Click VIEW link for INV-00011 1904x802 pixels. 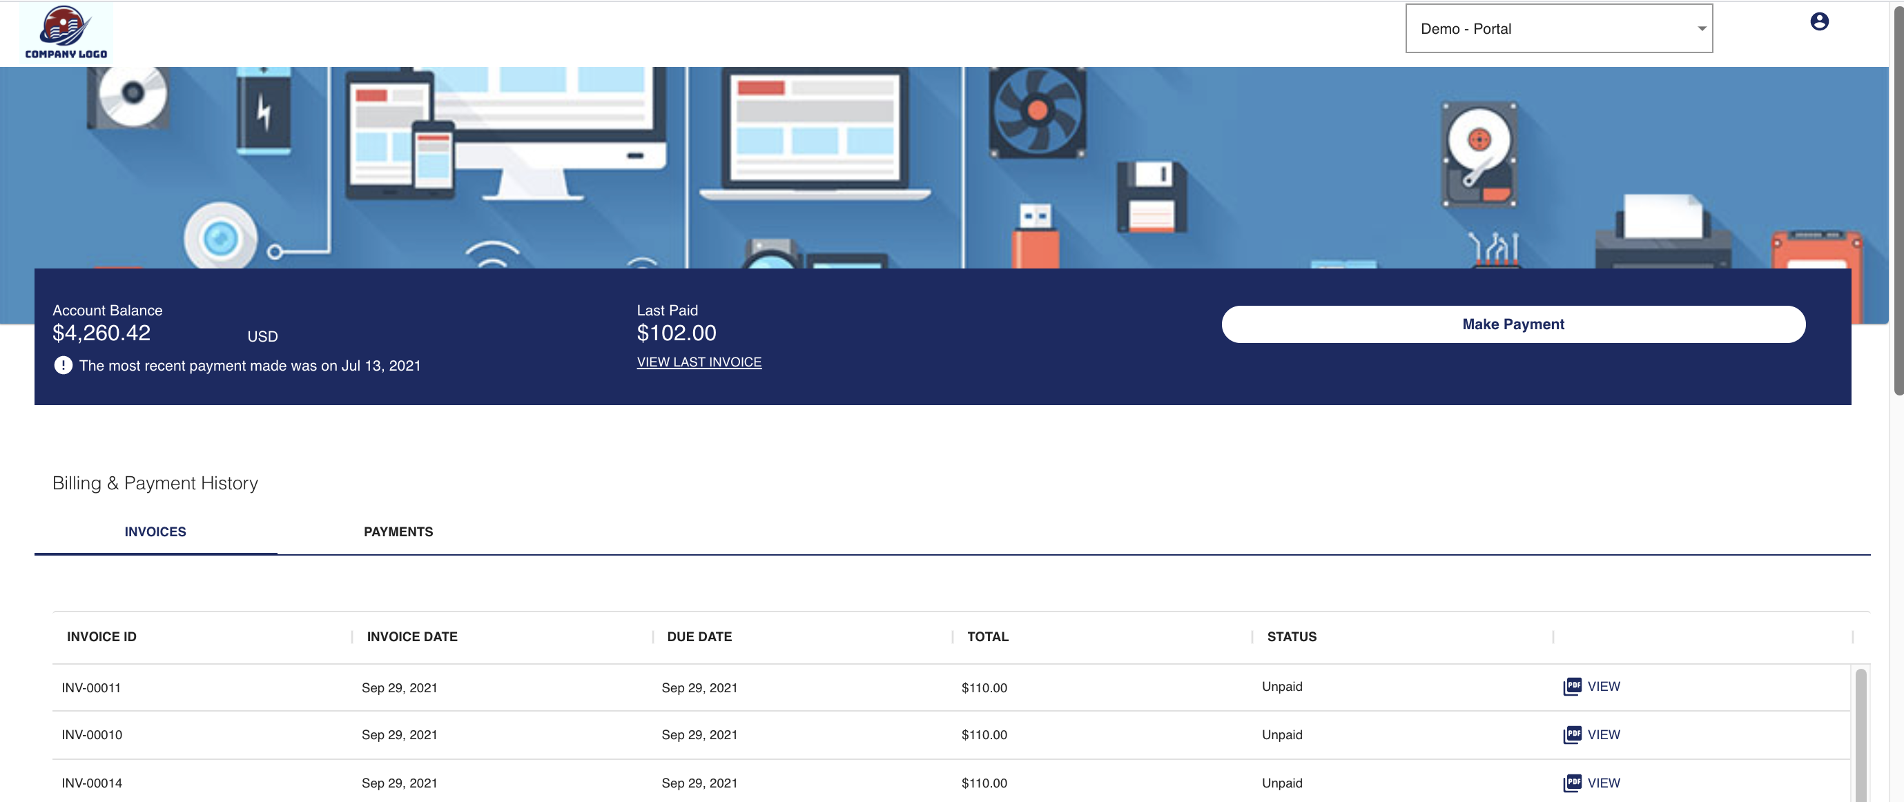[x=1603, y=687]
